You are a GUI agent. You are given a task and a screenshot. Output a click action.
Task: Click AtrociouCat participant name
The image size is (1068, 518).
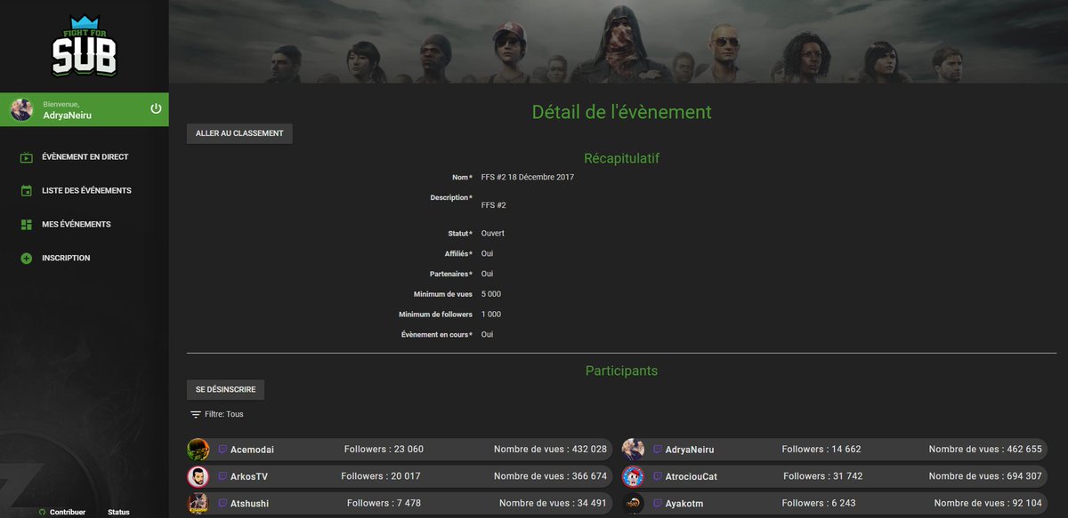point(692,477)
